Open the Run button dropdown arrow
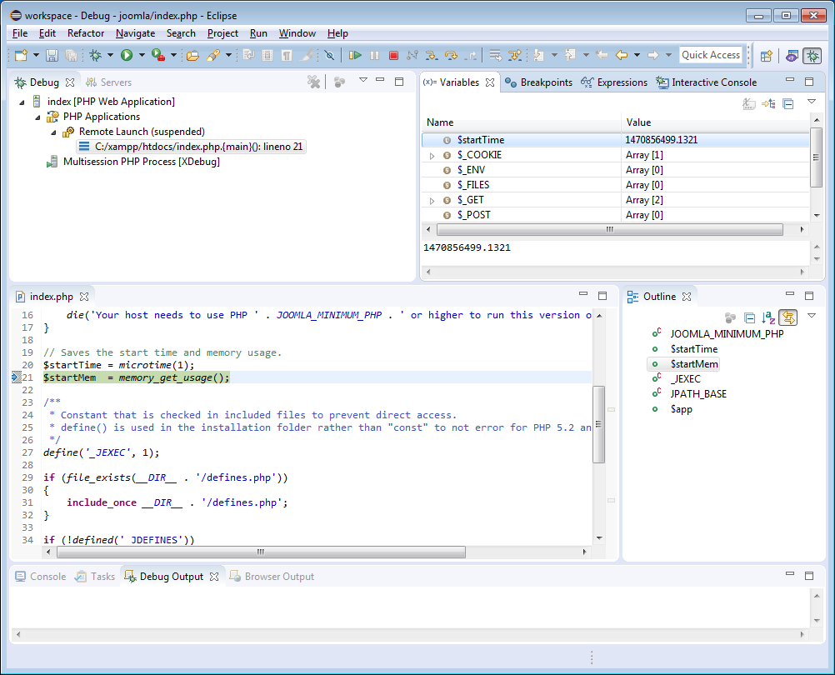835x675 pixels. click(142, 55)
